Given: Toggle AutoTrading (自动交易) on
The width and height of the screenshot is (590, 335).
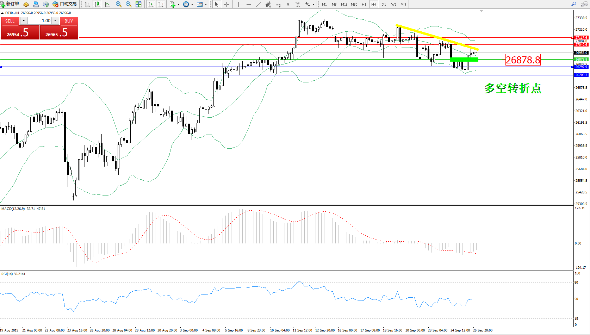Looking at the screenshot, I should click(x=64, y=4).
